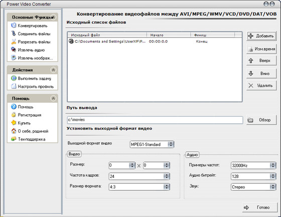Viewport: 281px width, 217px height.
Task: Open the Стерео sound dropdown
Action: click(x=253, y=187)
